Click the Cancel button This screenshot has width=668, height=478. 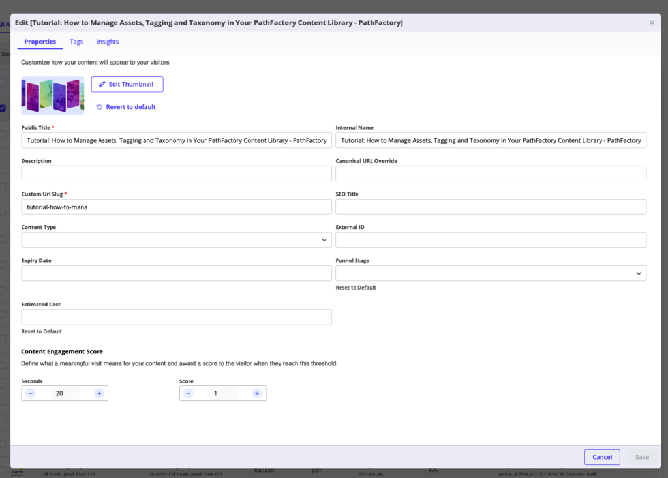[602, 457]
